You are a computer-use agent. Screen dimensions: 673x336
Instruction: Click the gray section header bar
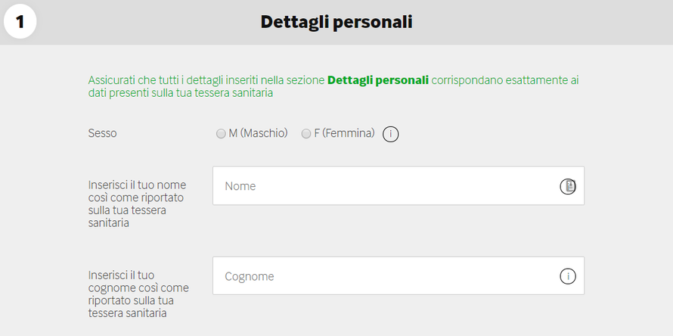coord(336,23)
